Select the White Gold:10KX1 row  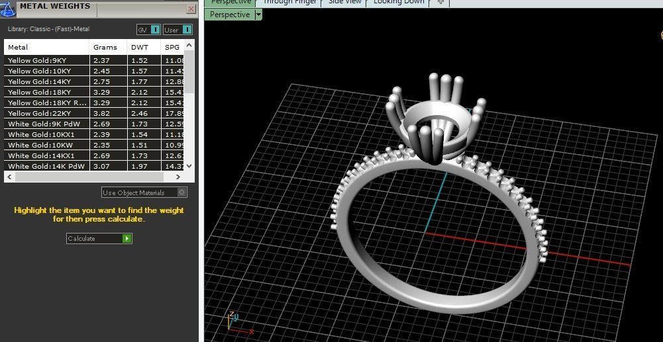[94, 134]
